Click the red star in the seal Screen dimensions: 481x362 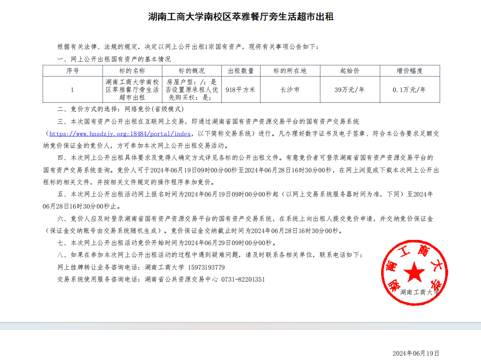pos(414,272)
